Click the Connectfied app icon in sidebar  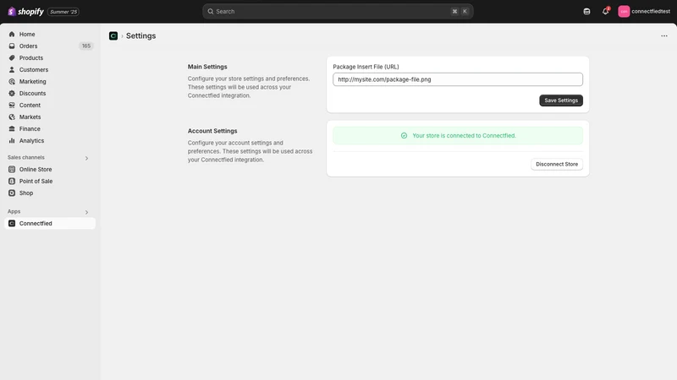12,223
